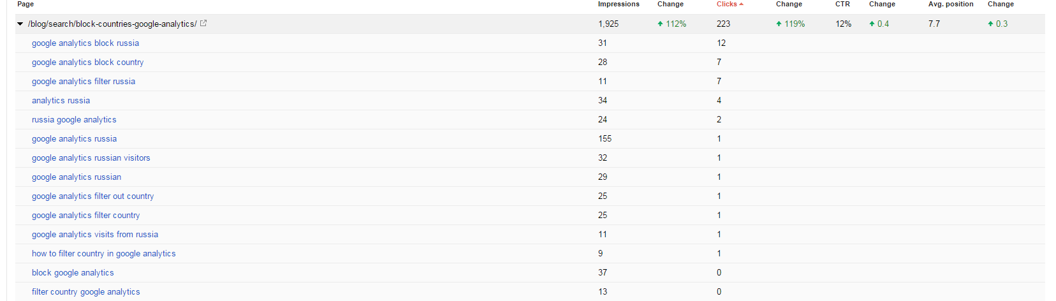Click the Page column header

[x=26, y=4]
